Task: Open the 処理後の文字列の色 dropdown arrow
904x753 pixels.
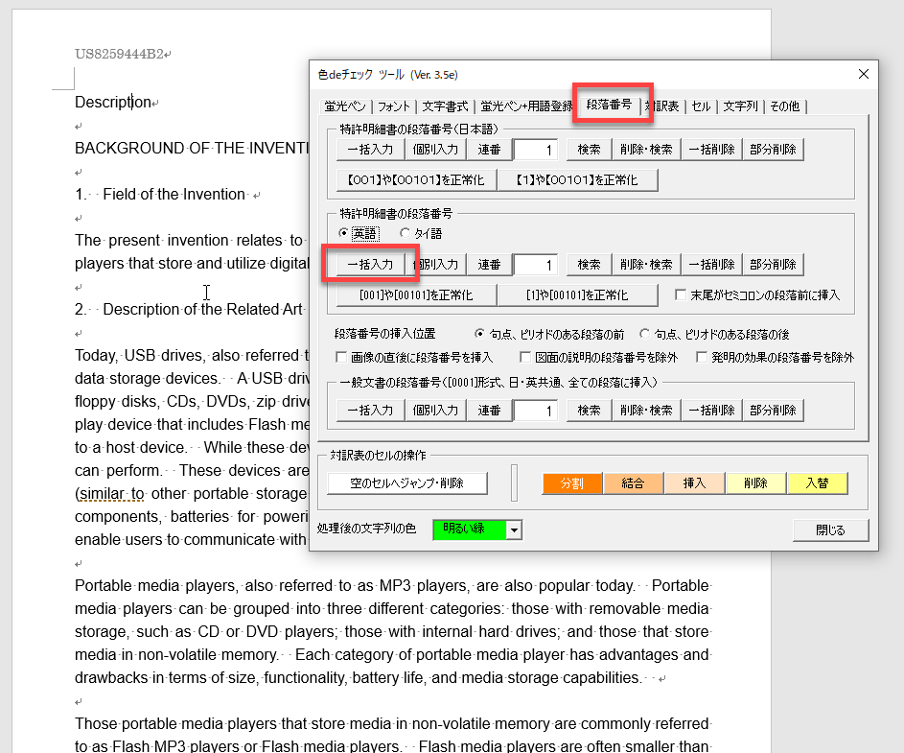Action: pyautogui.click(x=515, y=529)
